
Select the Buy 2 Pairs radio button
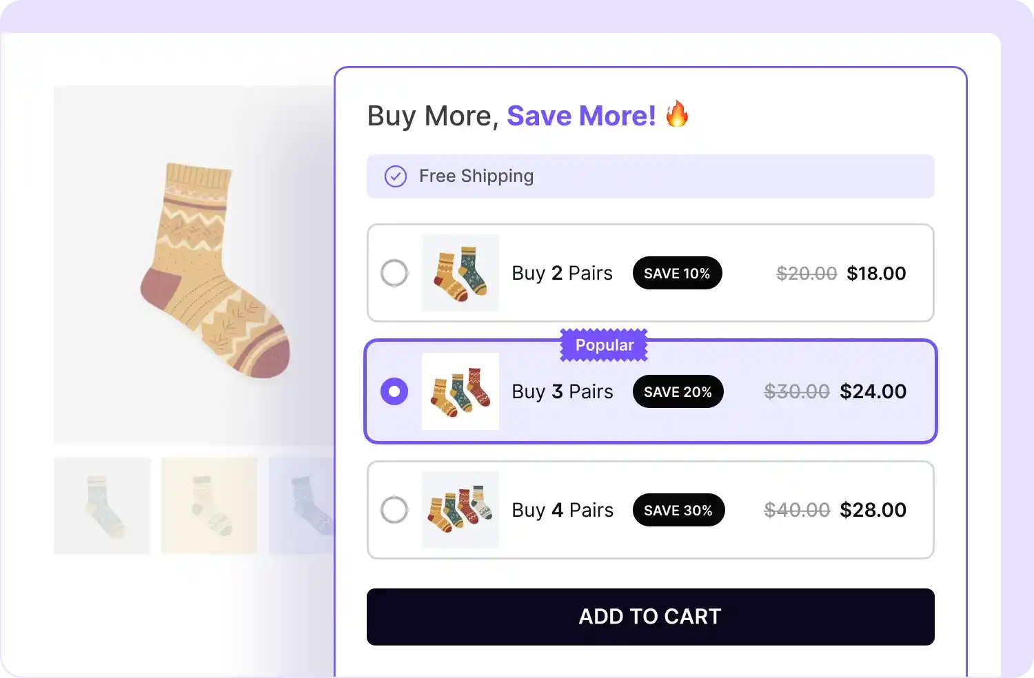(394, 273)
